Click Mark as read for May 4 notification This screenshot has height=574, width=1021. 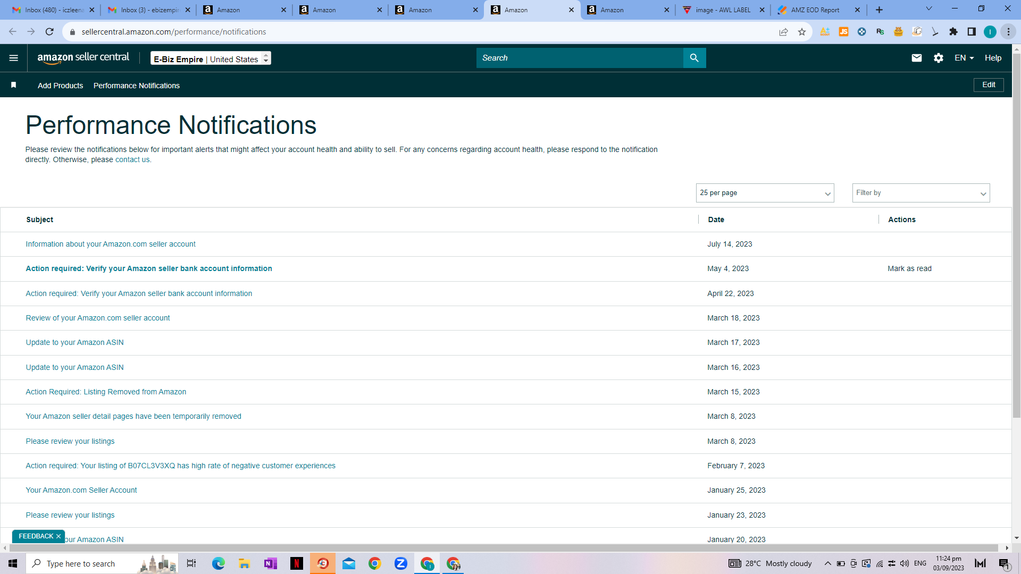[x=909, y=269]
